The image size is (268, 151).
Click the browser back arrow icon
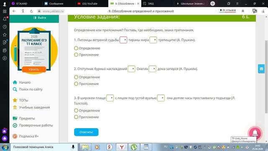pos(14,11)
